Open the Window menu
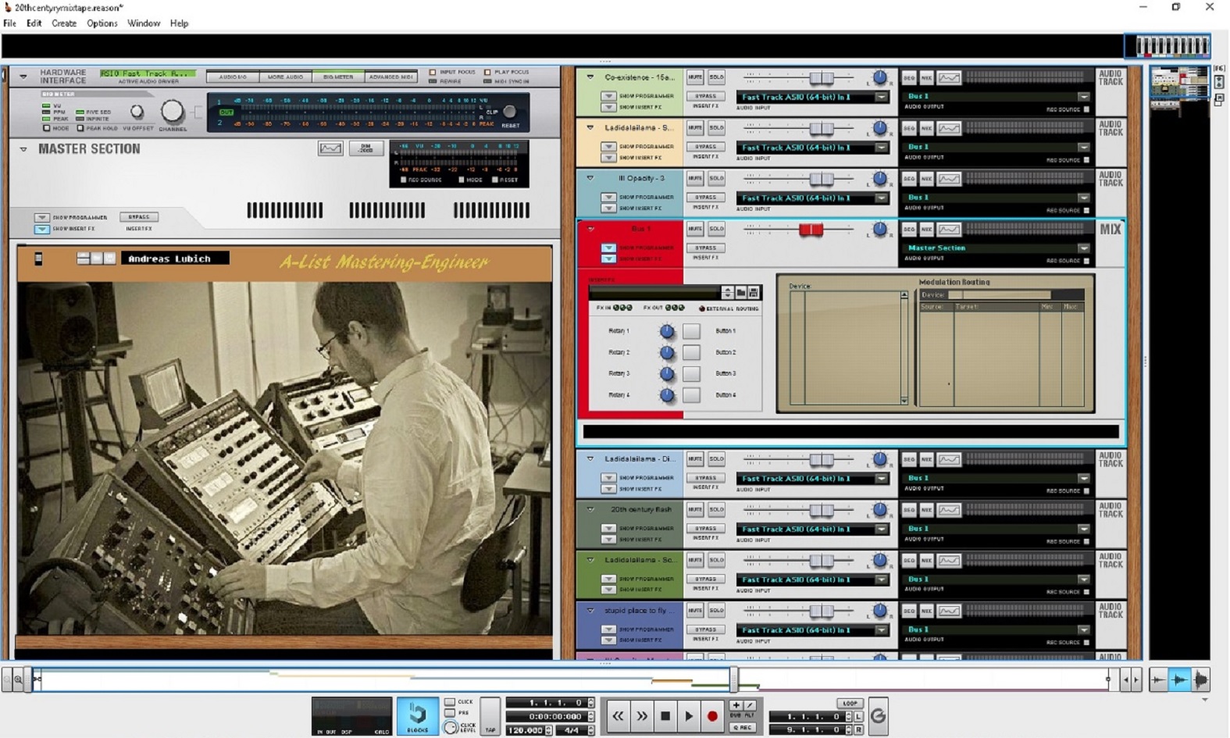This screenshot has height=738, width=1230. tap(144, 23)
